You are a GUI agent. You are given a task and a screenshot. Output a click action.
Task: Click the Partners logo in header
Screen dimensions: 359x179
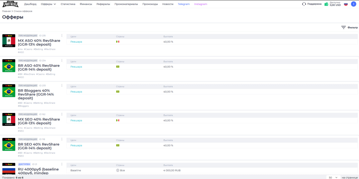(x=10, y=4)
